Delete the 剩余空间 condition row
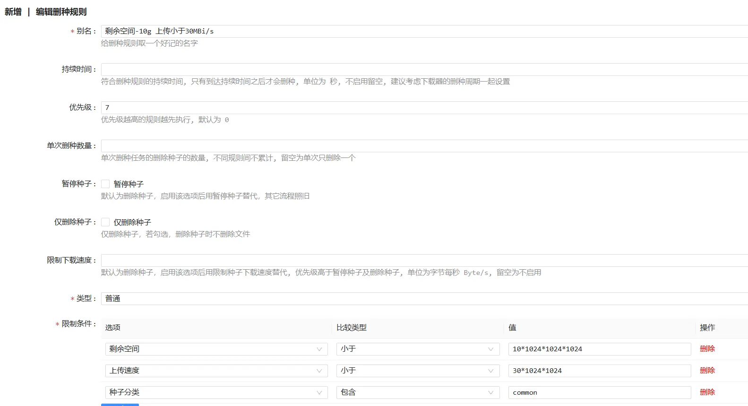748x406 pixels. [x=707, y=349]
